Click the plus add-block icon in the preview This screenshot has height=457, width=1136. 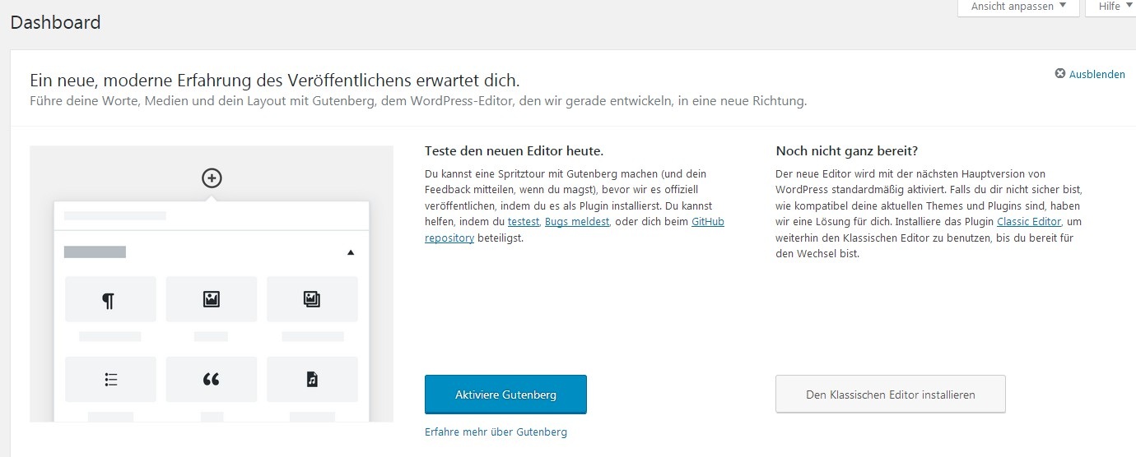pyautogui.click(x=212, y=178)
